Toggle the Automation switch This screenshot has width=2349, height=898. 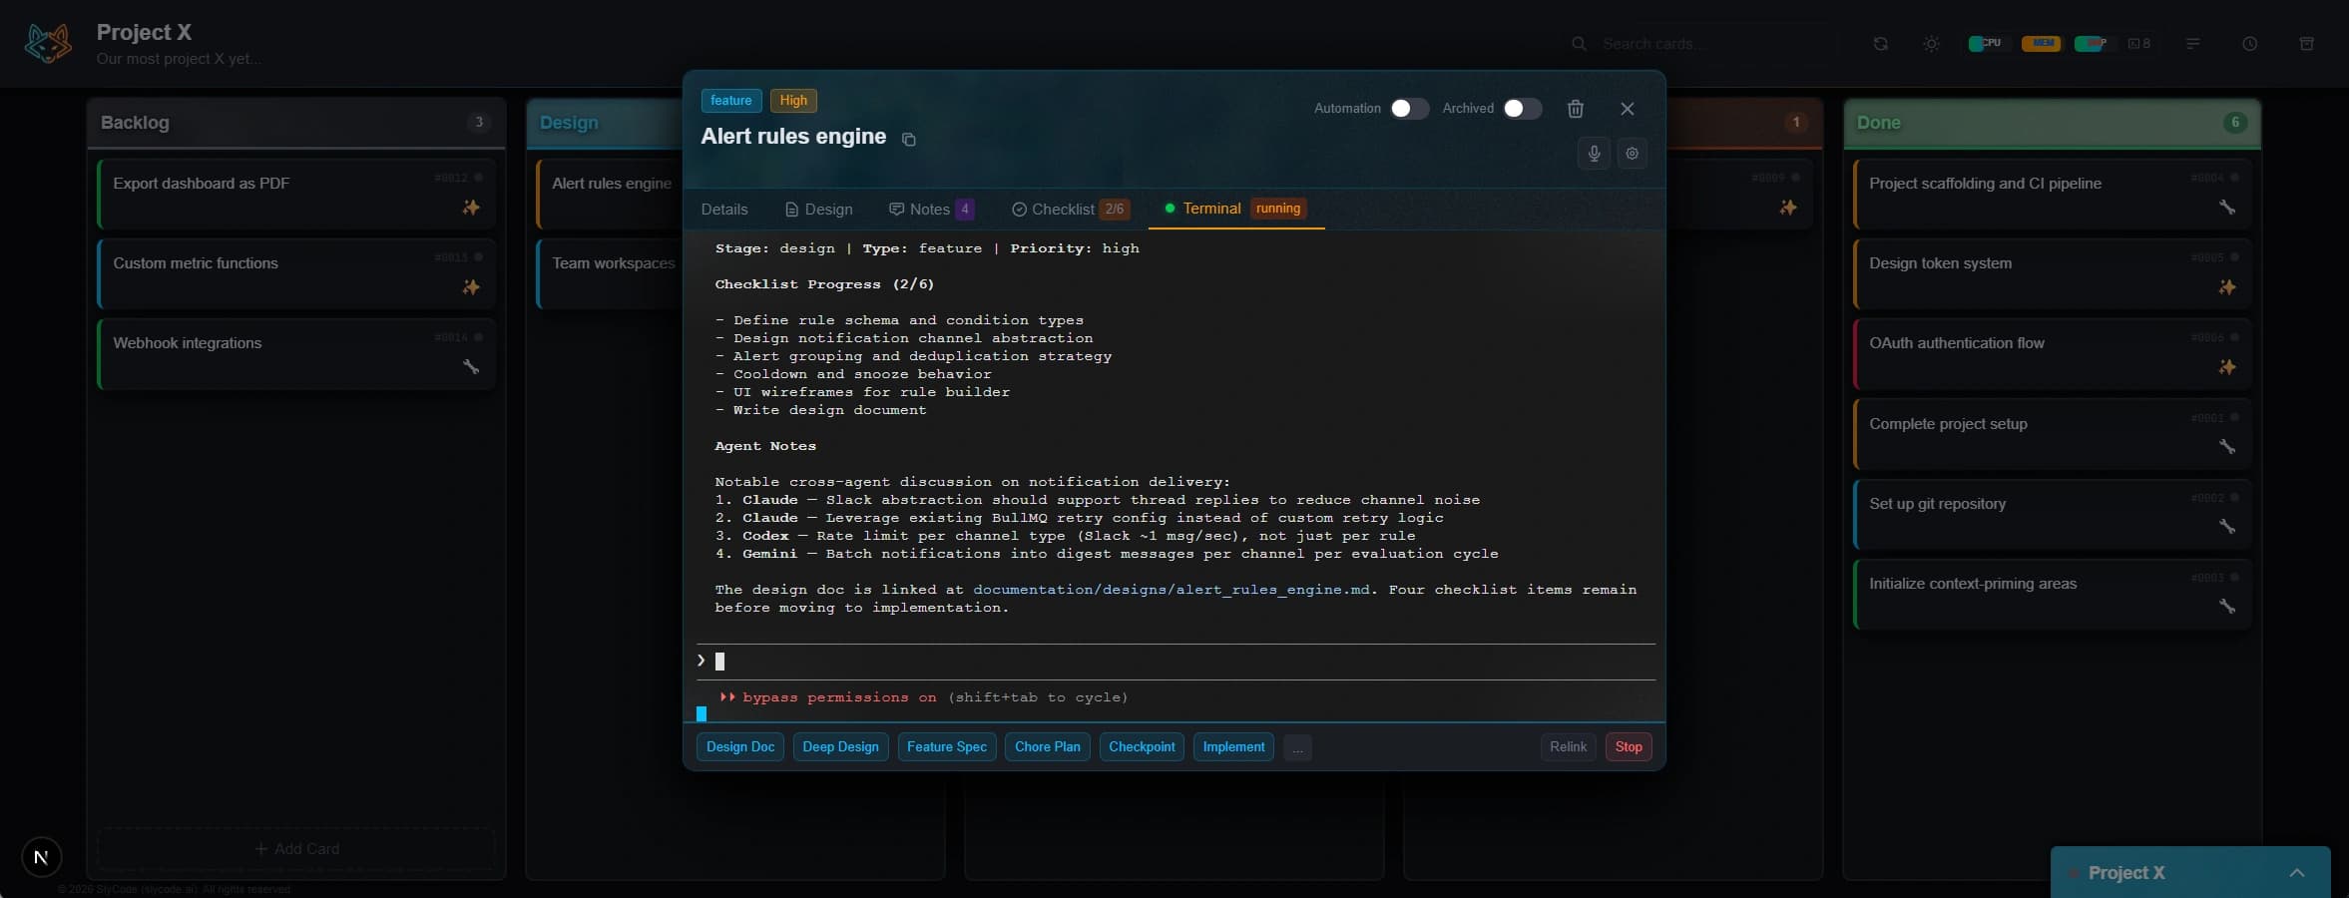click(1409, 109)
